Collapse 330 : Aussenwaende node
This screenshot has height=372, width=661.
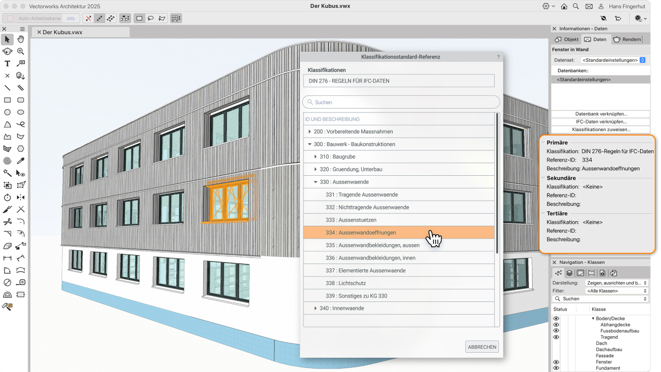click(x=316, y=182)
